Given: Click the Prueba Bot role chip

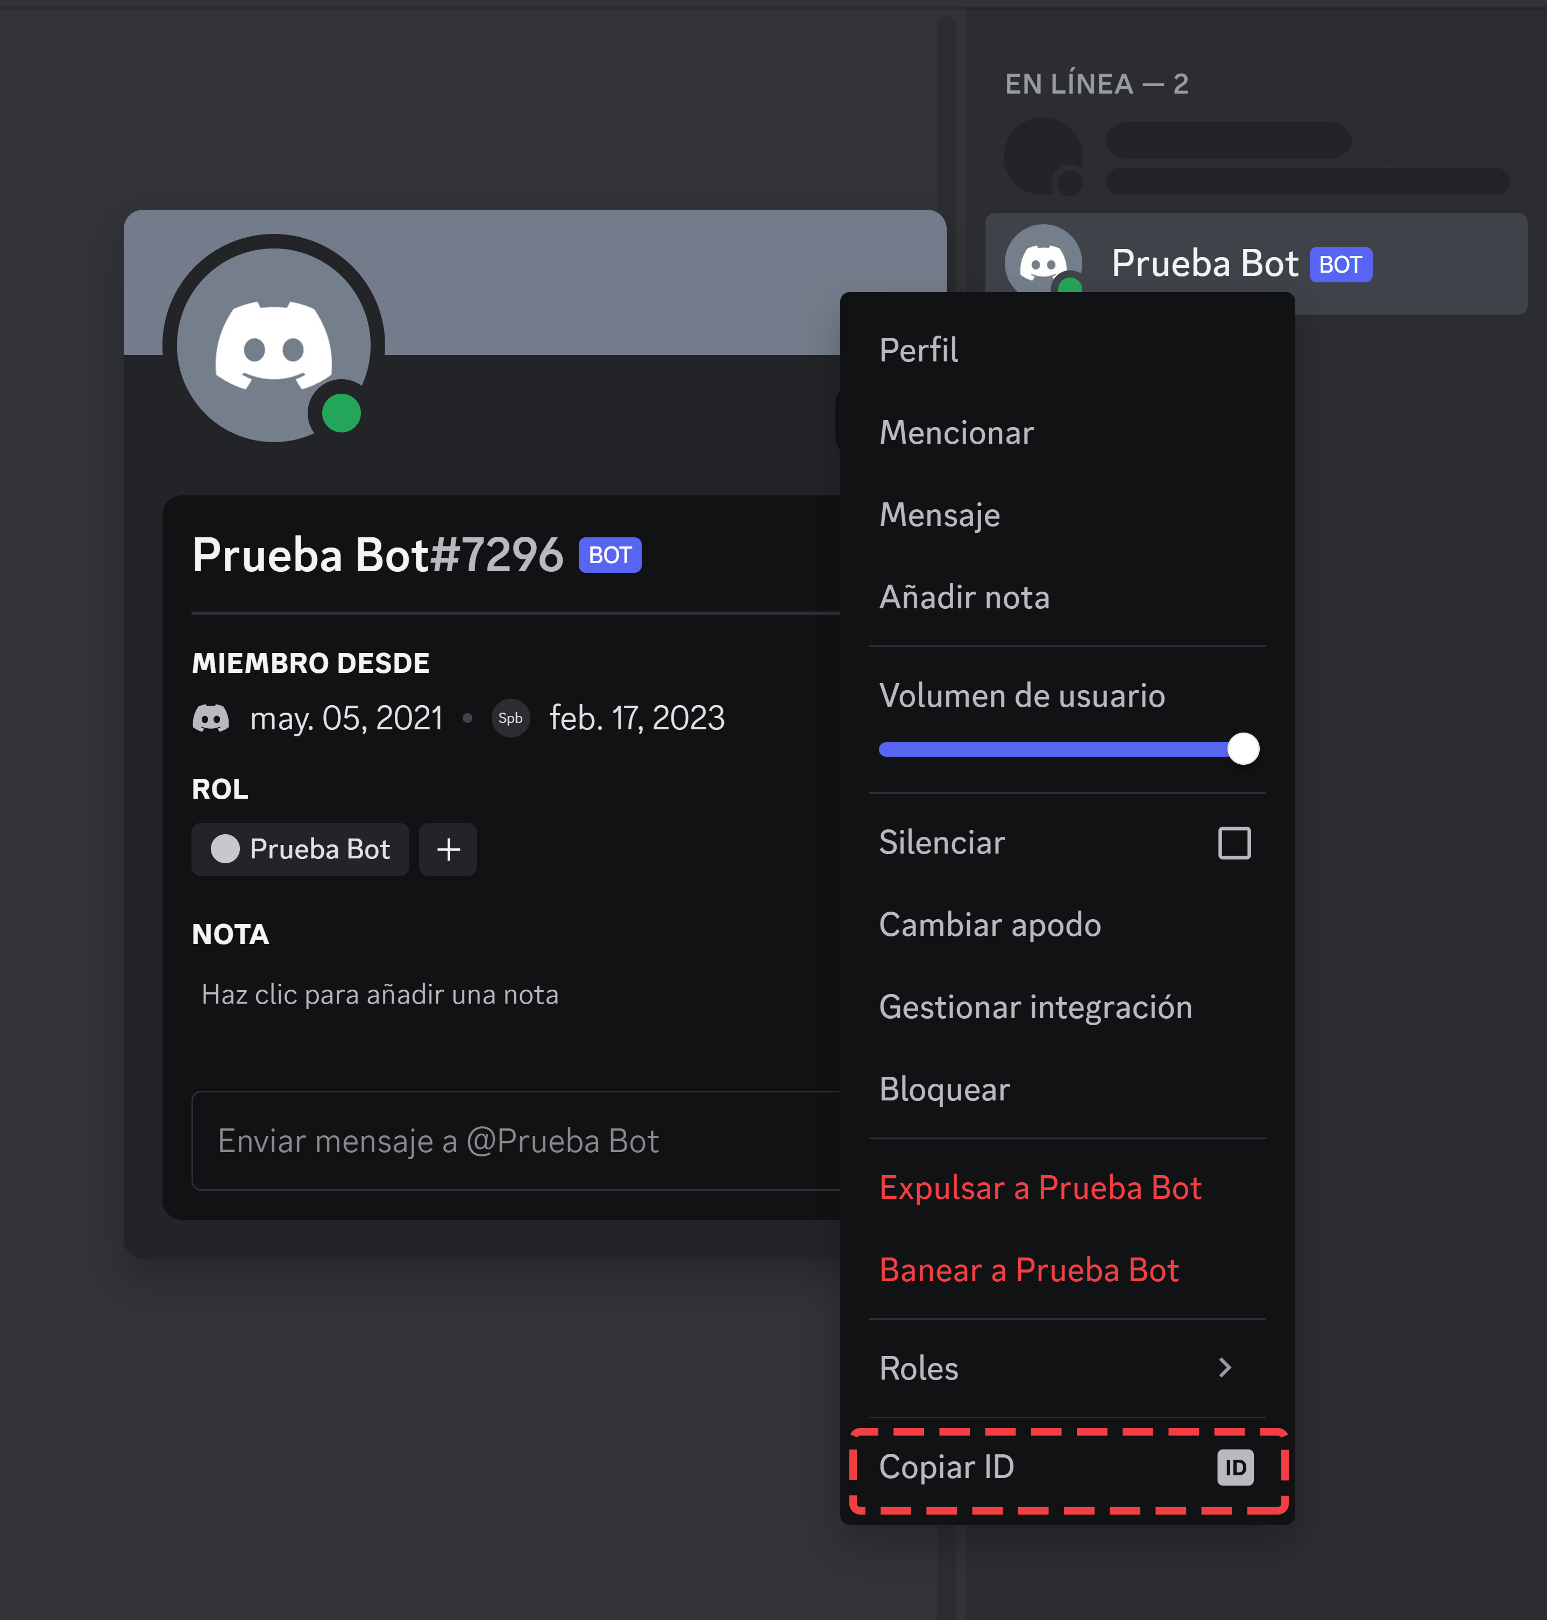Looking at the screenshot, I should 300,849.
